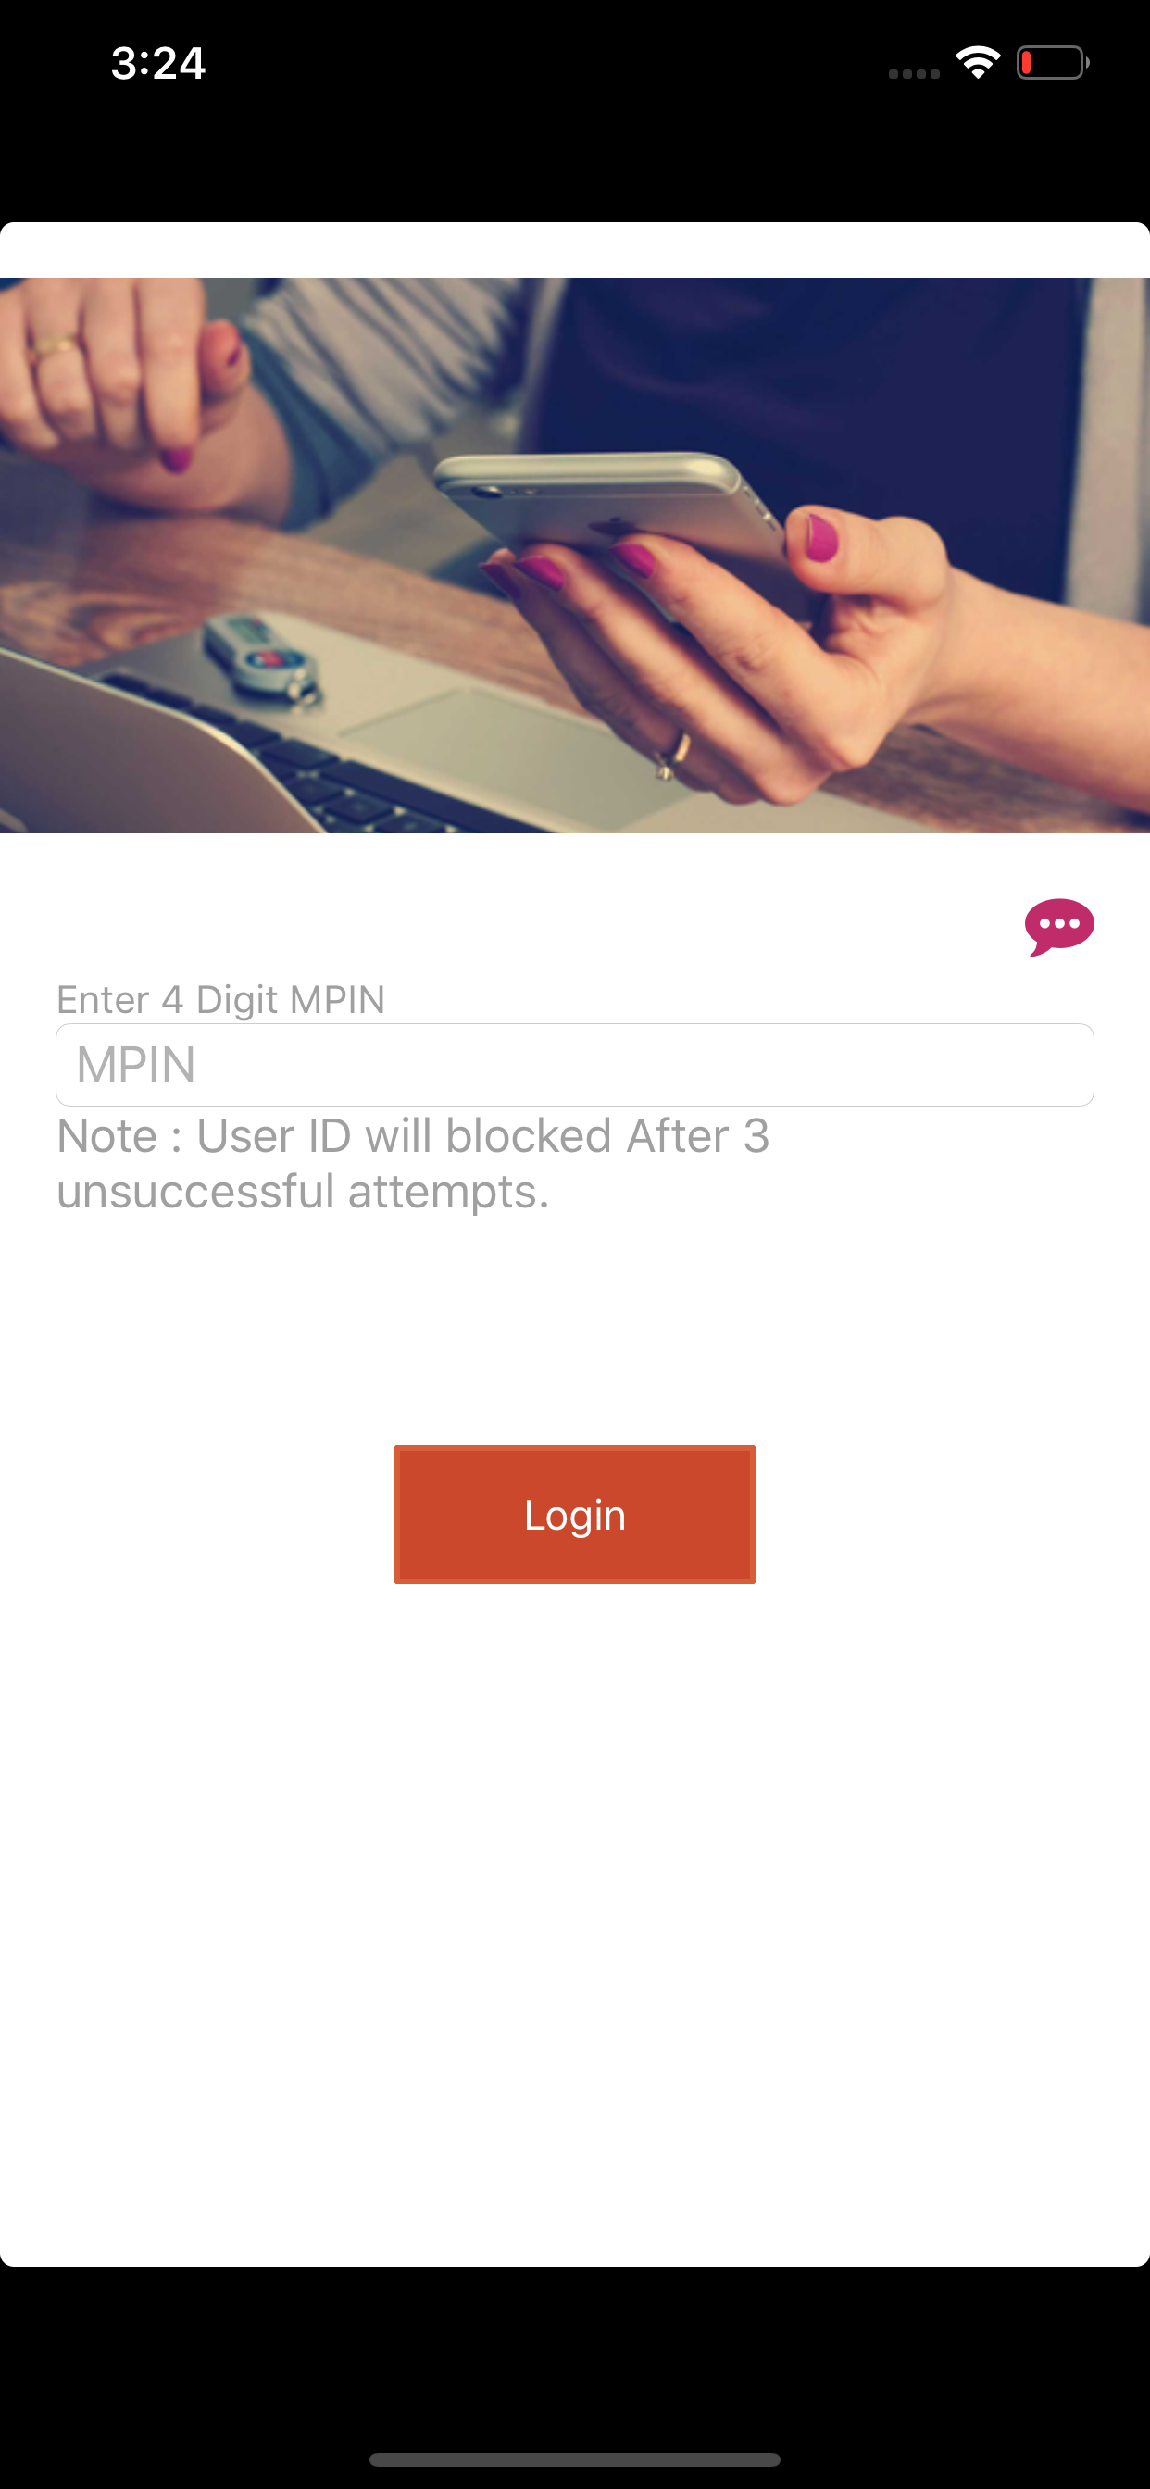
Task: Tap blank space between note and Login
Action: 575,1332
